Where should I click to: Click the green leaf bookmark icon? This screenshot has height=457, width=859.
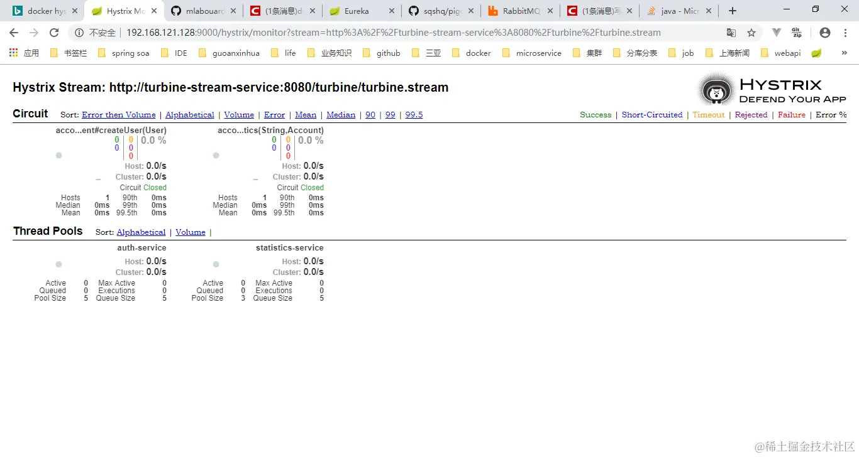point(816,53)
